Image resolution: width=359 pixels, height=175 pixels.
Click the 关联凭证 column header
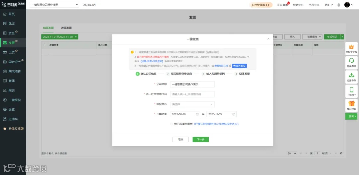278,45
